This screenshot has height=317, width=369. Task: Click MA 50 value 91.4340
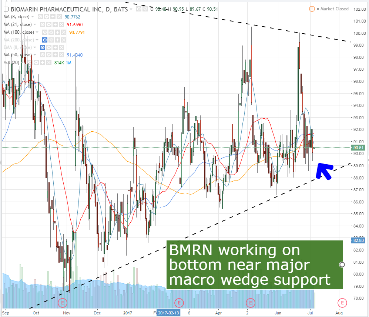click(x=75, y=55)
